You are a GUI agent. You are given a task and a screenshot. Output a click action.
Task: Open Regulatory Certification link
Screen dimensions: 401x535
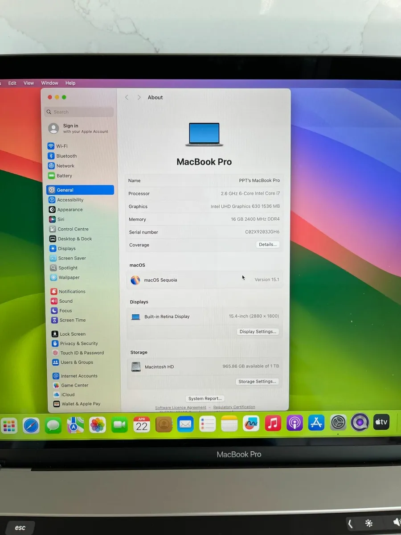point(234,407)
